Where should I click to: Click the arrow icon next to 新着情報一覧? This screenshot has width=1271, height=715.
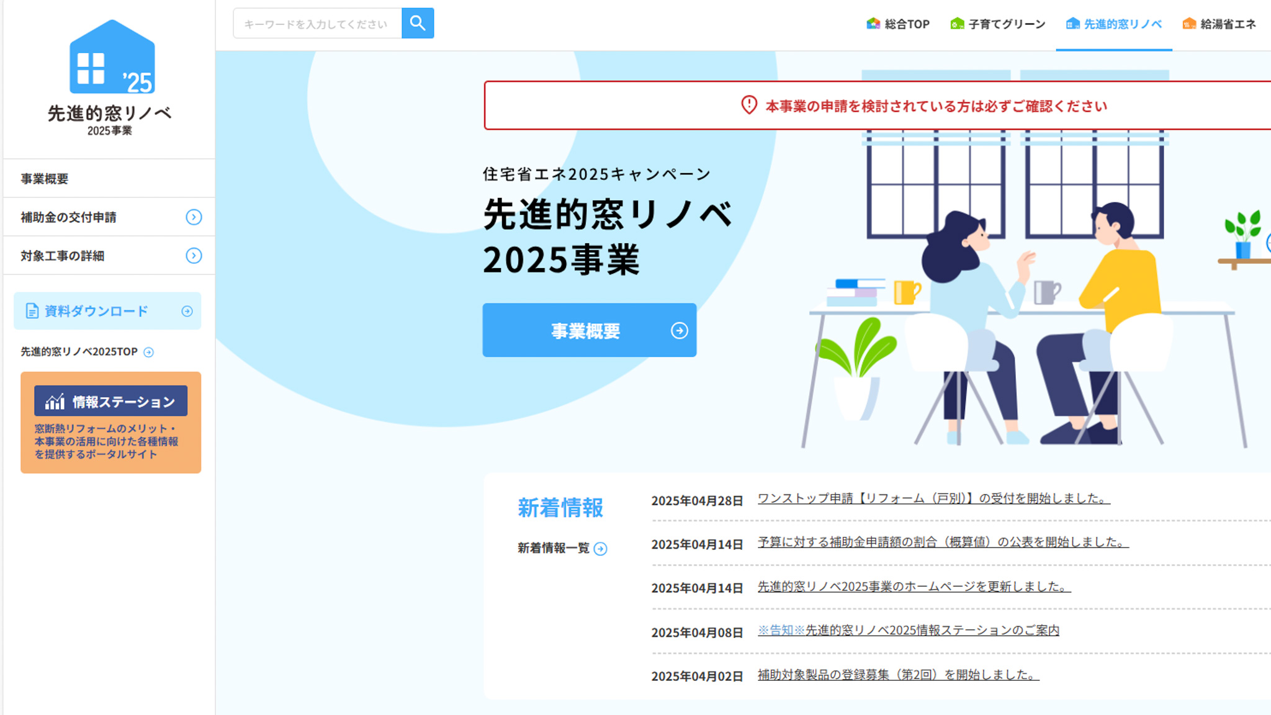(600, 549)
